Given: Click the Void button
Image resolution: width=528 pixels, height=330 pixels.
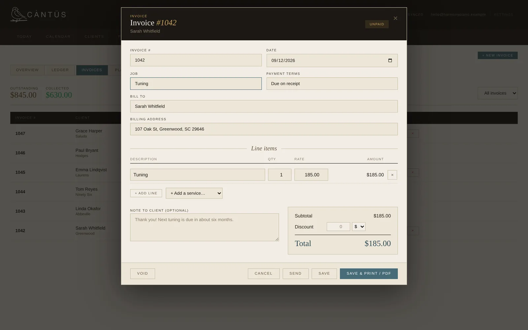Looking at the screenshot, I should point(143,274).
